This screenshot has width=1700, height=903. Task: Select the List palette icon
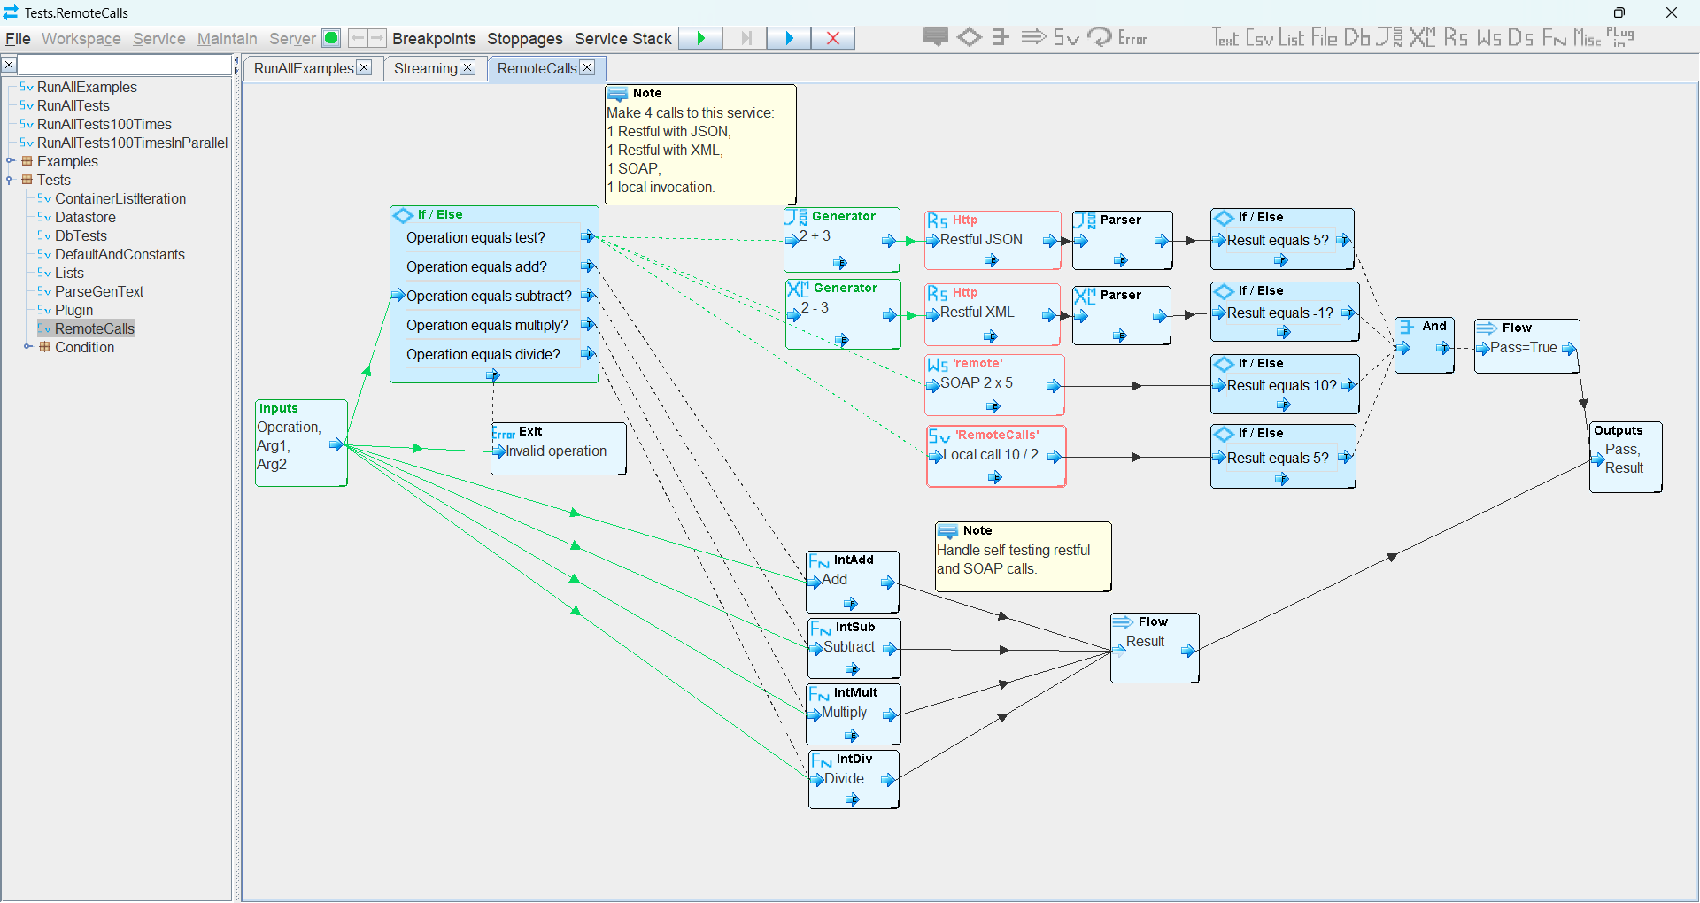[x=1291, y=38]
